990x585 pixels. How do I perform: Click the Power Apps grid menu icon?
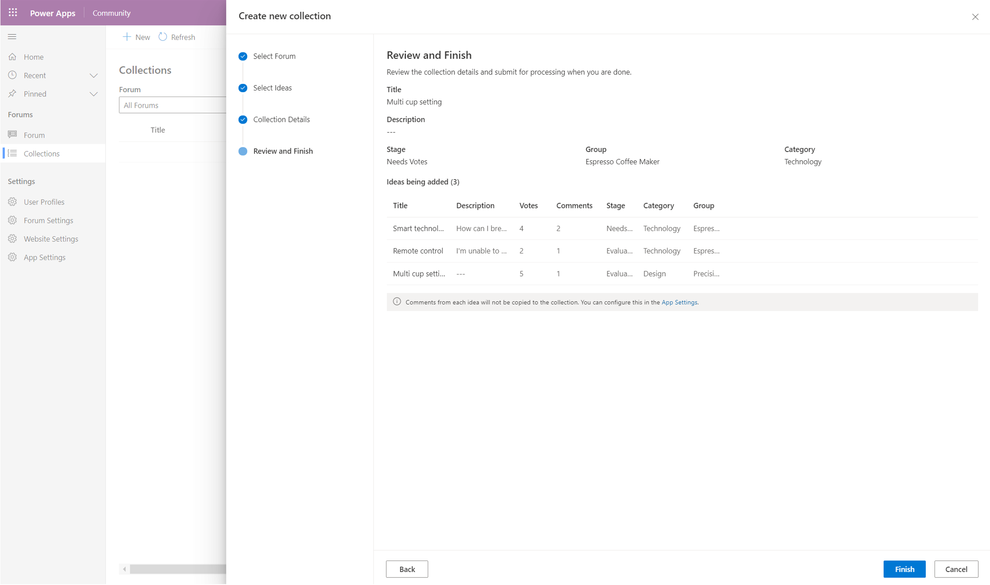(12, 13)
